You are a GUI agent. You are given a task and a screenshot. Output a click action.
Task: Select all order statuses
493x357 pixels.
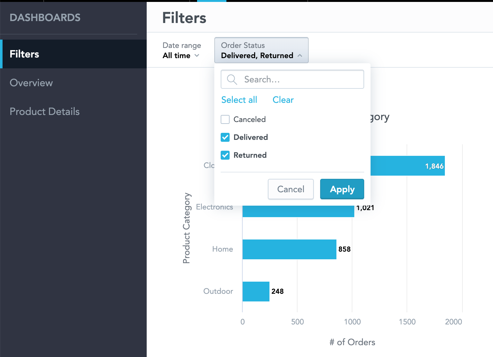(x=239, y=100)
